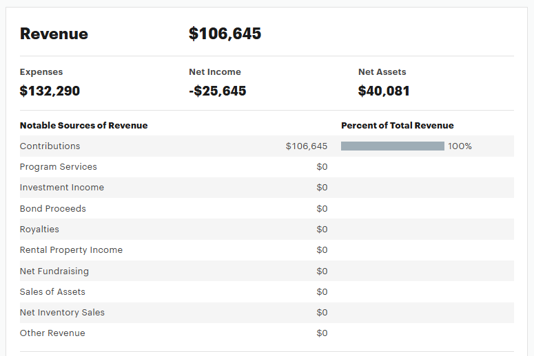Select the Net Fundraising row

click(x=54, y=271)
